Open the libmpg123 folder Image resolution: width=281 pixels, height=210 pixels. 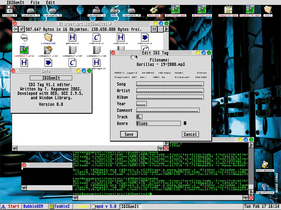pyautogui.click(x=48, y=39)
